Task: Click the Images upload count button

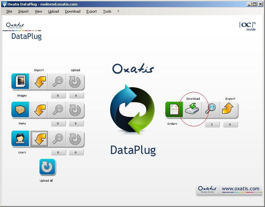Action: point(76,96)
